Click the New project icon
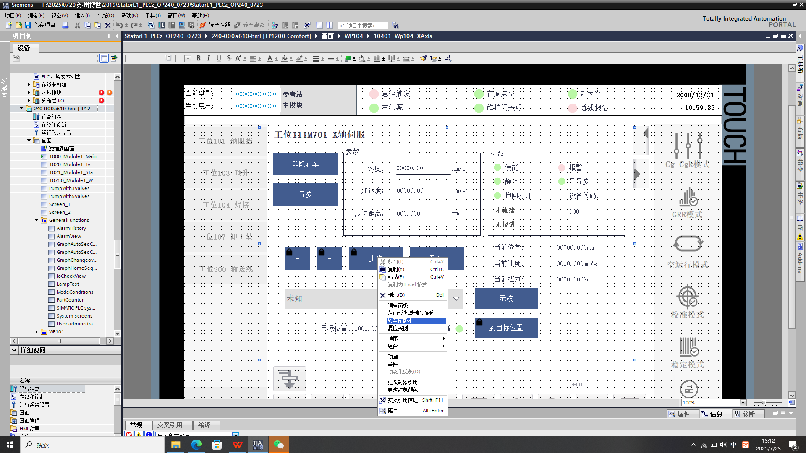The width and height of the screenshot is (806, 453). pos(9,25)
